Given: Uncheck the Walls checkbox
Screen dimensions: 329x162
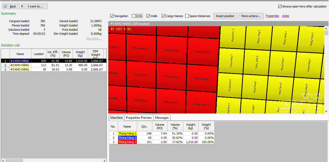Looking at the screenshot, I should (x=148, y=16).
